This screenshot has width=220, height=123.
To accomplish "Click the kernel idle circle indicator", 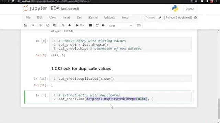I will [x=195, y=18].
